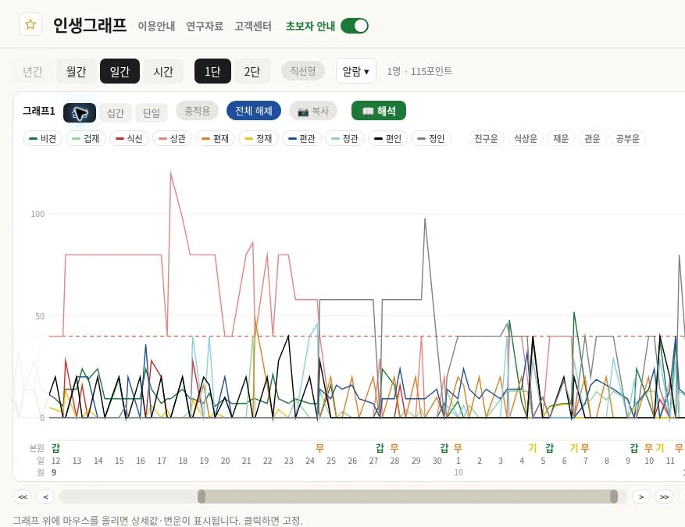Click date 24 on the x-axis
685x527 pixels.
pyautogui.click(x=310, y=461)
